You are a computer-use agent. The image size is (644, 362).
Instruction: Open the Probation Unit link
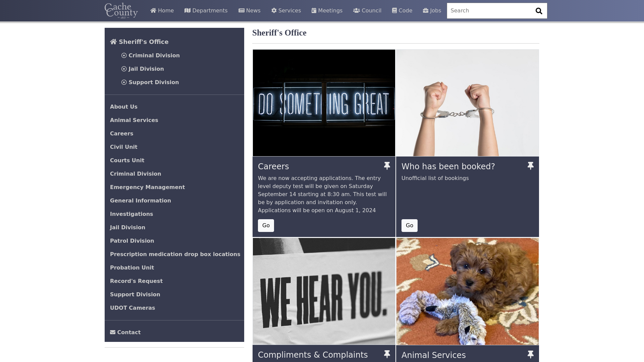point(132,267)
